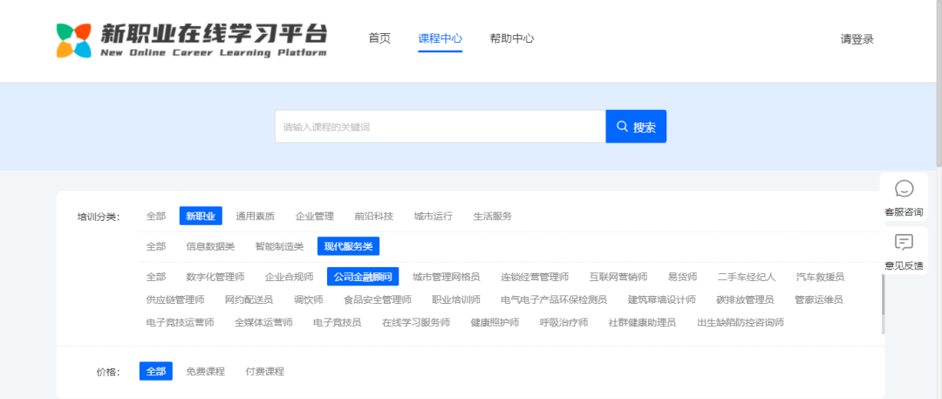The image size is (942, 399).
Task: Filter by 二手车经纪人
Action: [x=747, y=277]
